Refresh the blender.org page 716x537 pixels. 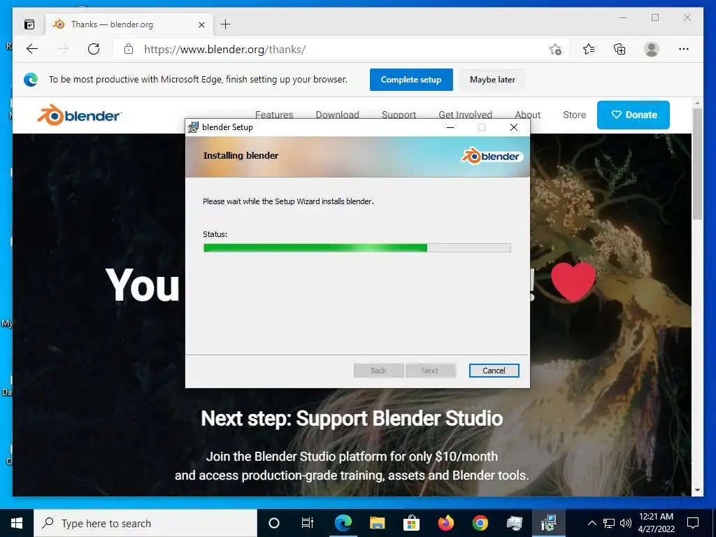[94, 49]
